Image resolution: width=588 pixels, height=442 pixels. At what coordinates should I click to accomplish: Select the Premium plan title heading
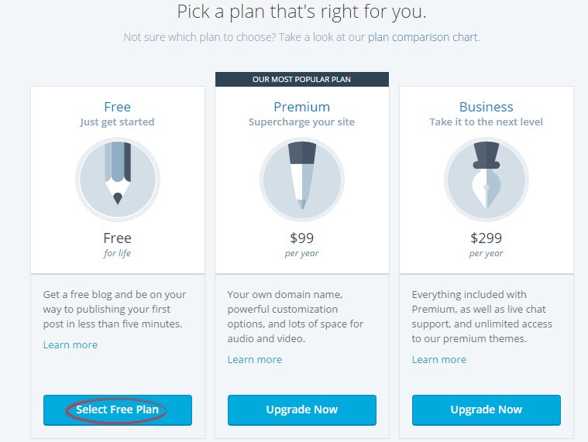pyautogui.click(x=301, y=107)
